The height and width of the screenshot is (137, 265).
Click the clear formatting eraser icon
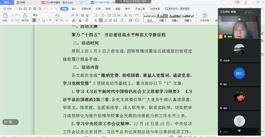[83, 15]
